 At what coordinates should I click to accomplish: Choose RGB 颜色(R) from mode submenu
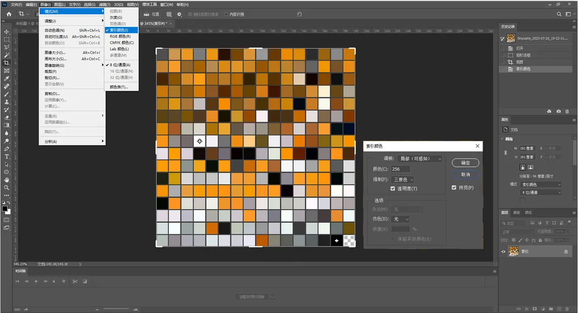[x=121, y=37]
